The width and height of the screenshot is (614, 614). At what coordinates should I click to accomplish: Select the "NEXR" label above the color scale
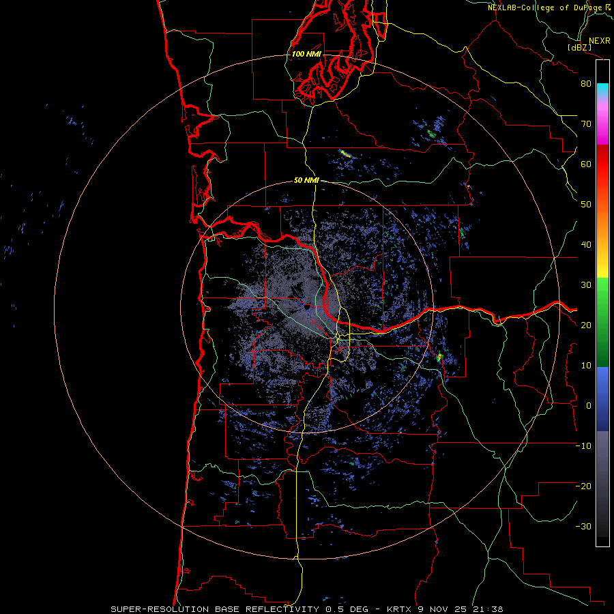tap(599, 41)
